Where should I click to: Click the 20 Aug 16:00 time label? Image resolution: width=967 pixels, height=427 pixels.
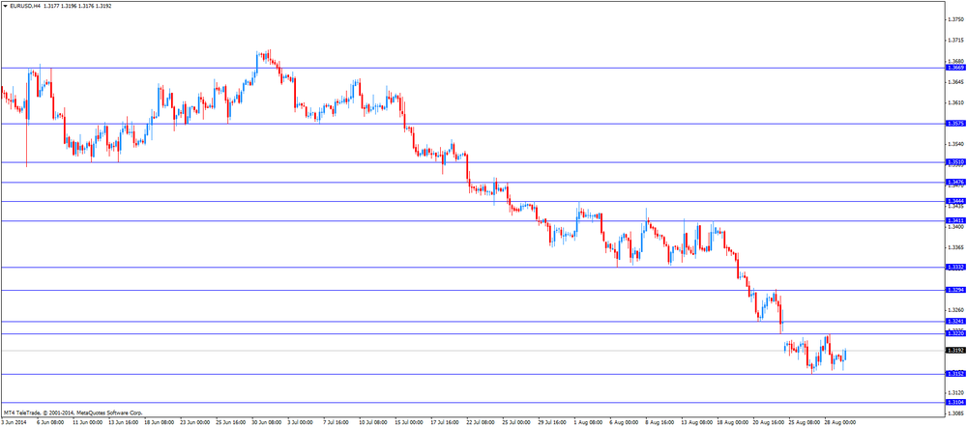[769, 423]
